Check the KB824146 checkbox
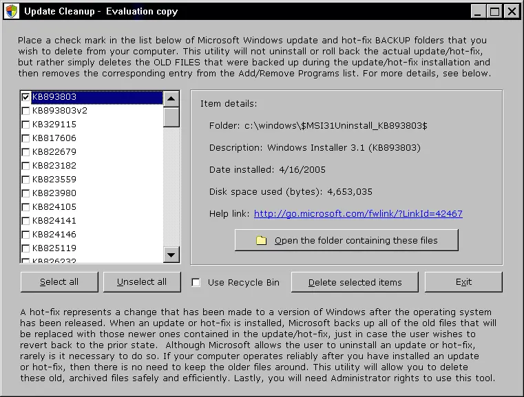The width and height of the screenshot is (524, 397). click(x=25, y=235)
